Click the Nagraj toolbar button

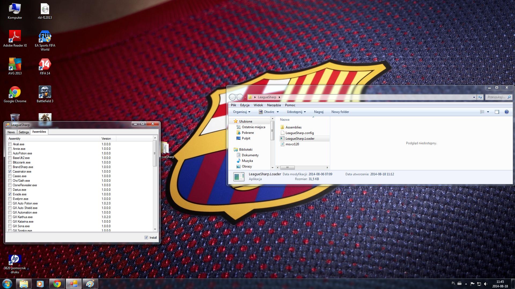319,112
